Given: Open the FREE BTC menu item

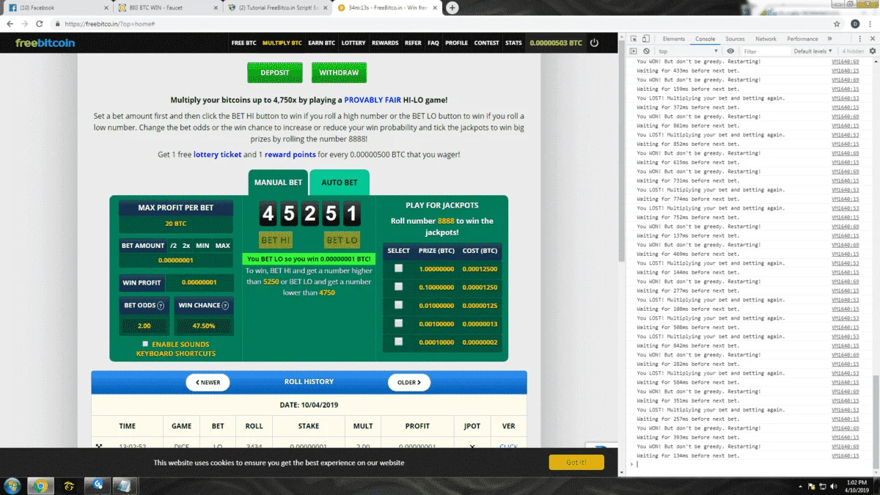Looking at the screenshot, I should point(244,43).
